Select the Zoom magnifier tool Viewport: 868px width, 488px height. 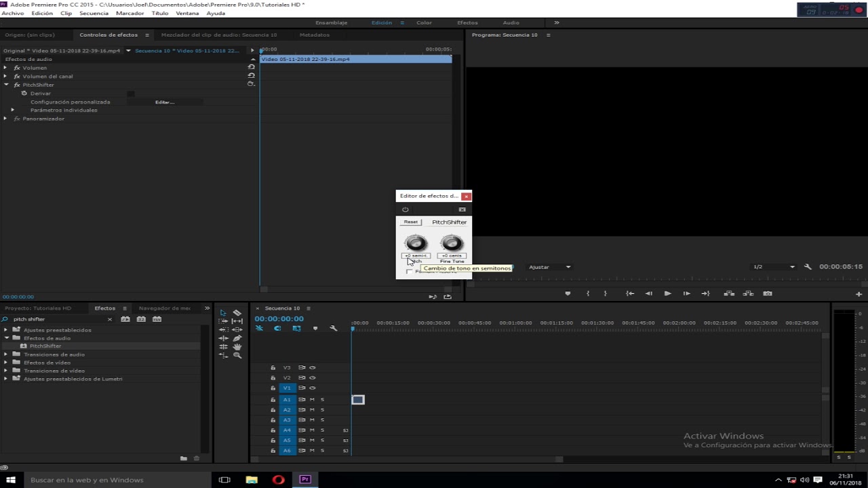(237, 355)
